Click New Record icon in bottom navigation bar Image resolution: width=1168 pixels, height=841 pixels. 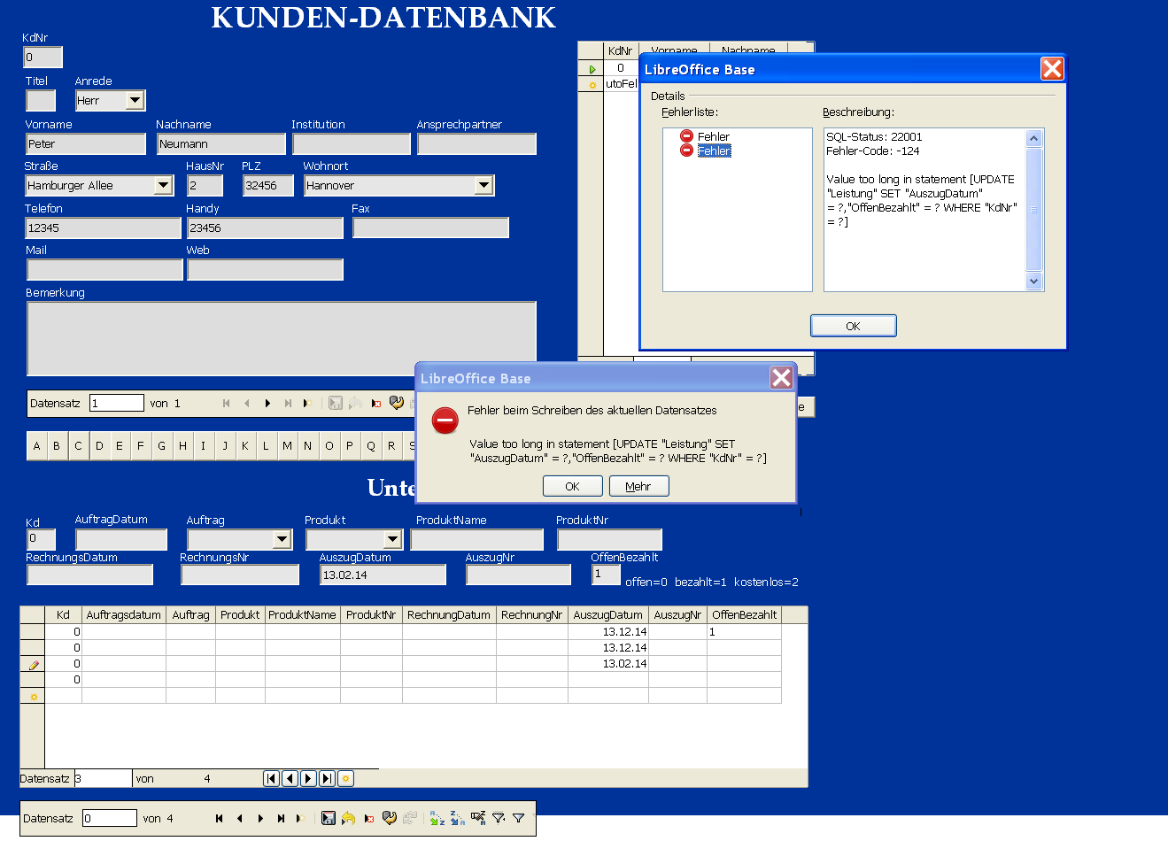300,819
